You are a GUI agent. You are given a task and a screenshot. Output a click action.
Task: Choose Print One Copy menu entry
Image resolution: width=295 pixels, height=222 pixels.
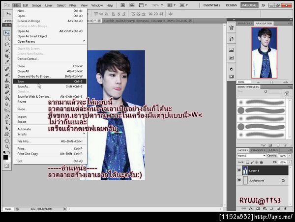click(x=50, y=154)
